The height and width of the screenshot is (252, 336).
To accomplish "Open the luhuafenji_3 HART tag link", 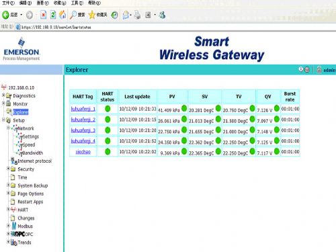I will click(x=83, y=130).
